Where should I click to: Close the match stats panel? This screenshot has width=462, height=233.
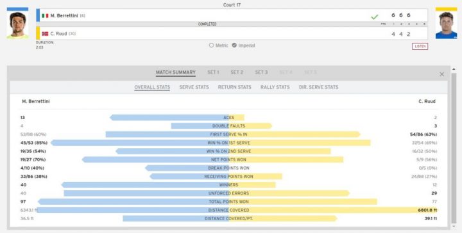[441, 74]
